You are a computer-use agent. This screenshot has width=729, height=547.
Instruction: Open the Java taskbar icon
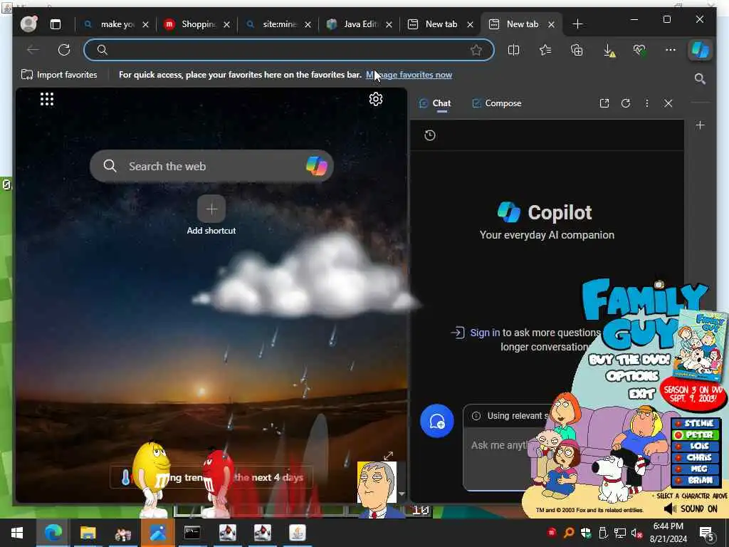(297, 533)
